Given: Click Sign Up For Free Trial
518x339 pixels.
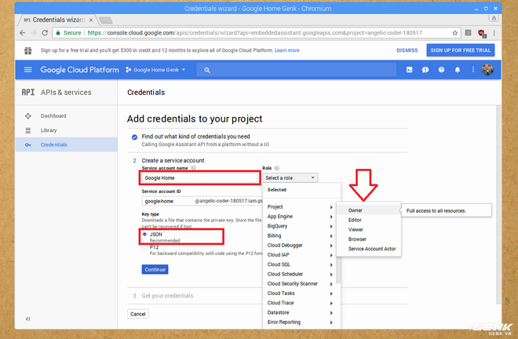Looking at the screenshot, I should point(460,50).
